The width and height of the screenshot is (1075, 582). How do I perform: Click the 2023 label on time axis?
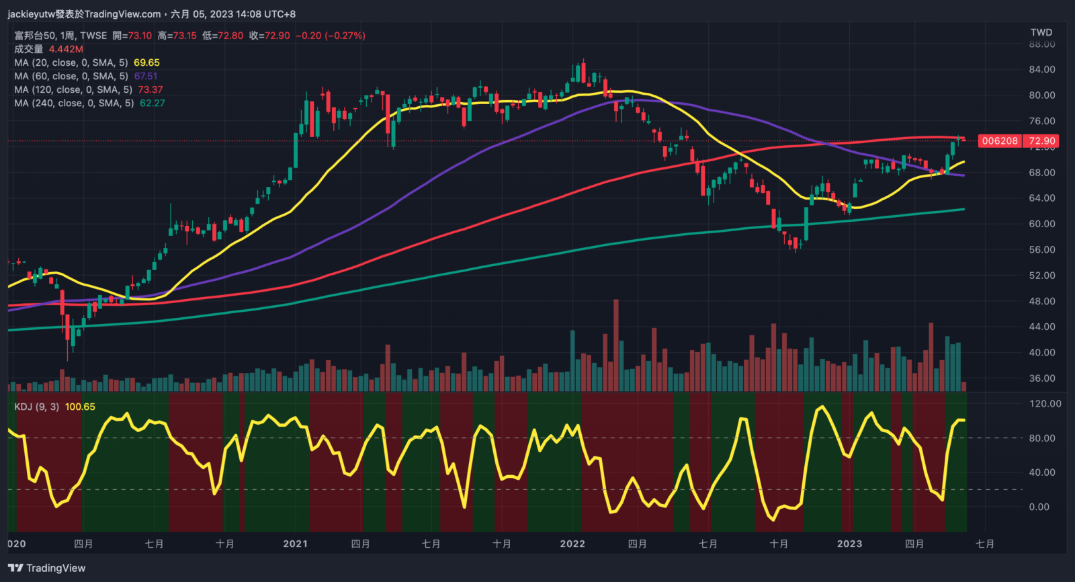(849, 544)
